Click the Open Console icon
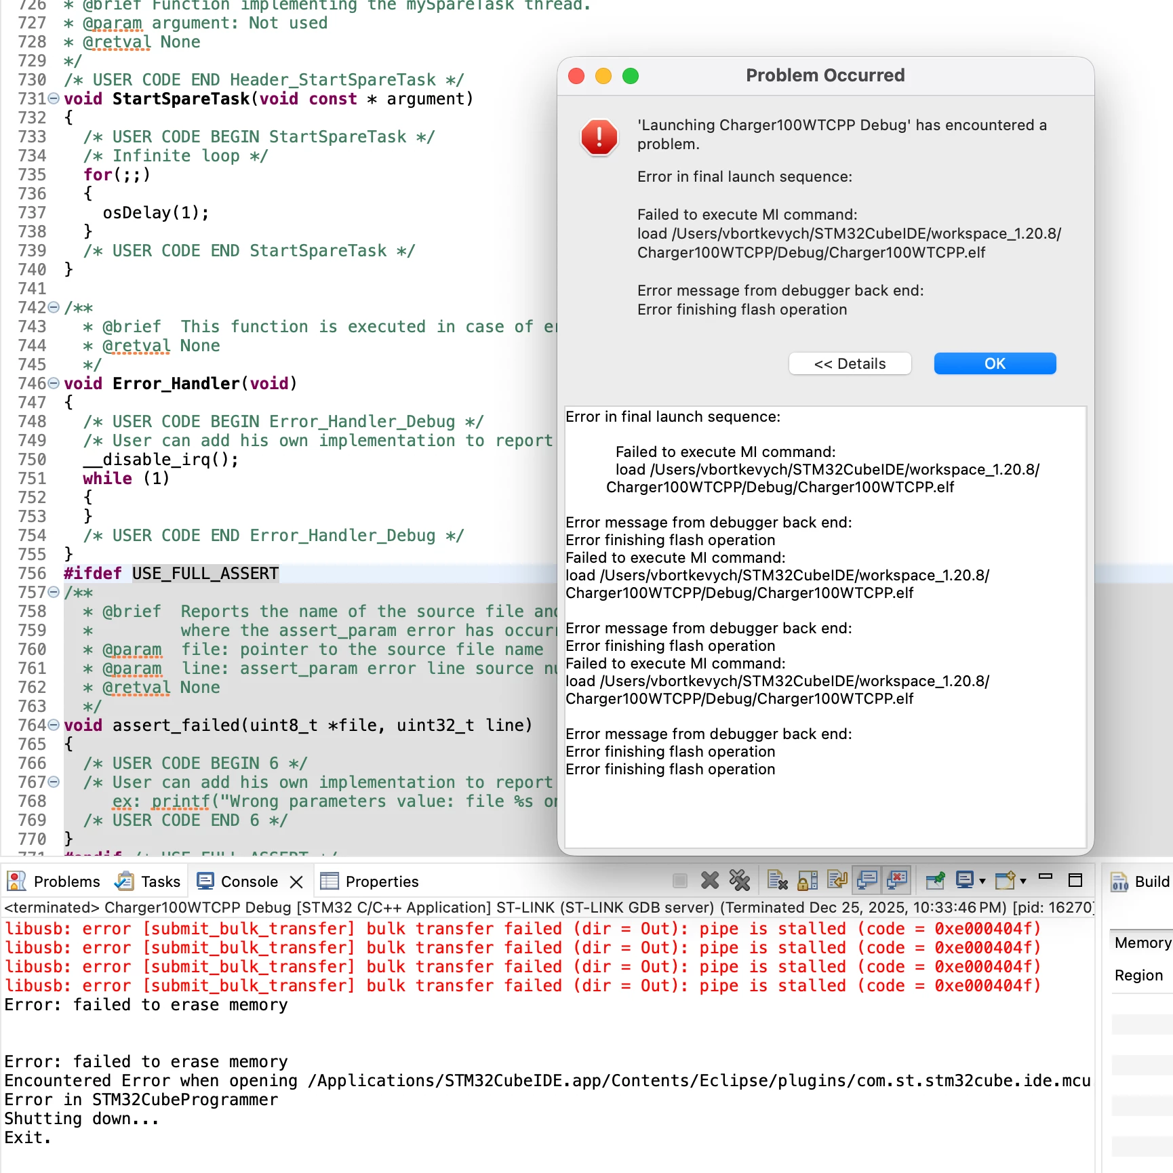Image resolution: width=1173 pixels, height=1173 pixels. click(x=1005, y=881)
